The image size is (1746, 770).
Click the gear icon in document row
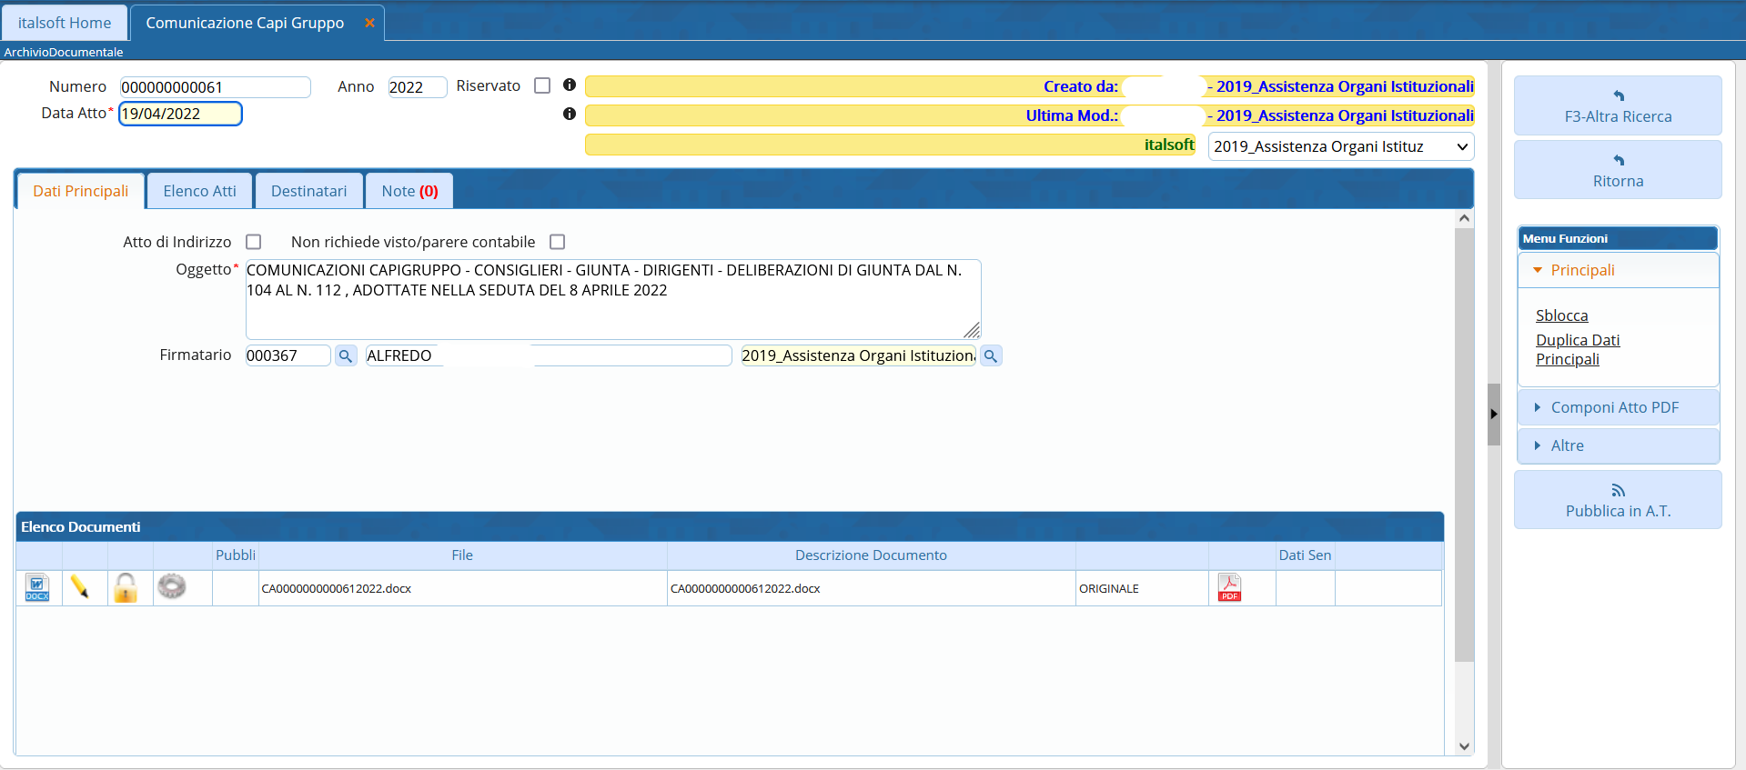(171, 586)
